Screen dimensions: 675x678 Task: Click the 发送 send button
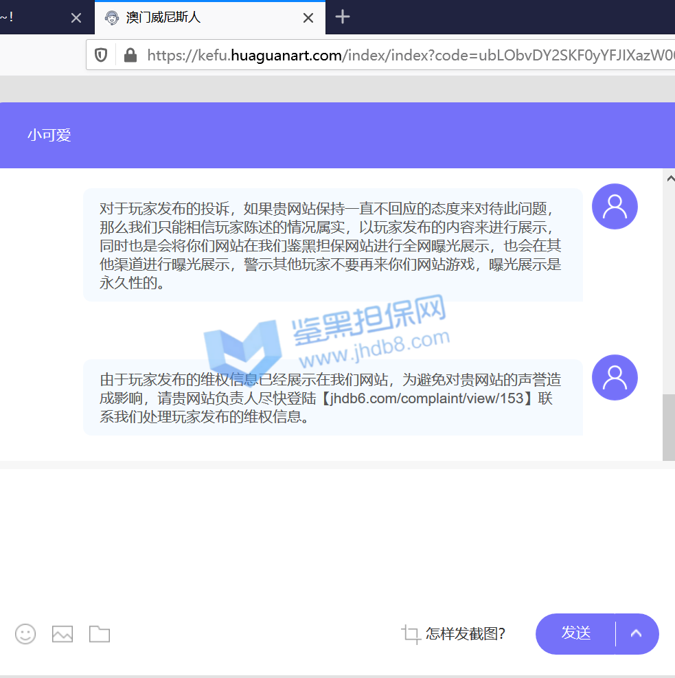575,633
